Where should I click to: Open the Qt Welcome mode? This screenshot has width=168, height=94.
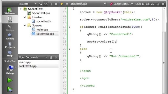[10, 11]
